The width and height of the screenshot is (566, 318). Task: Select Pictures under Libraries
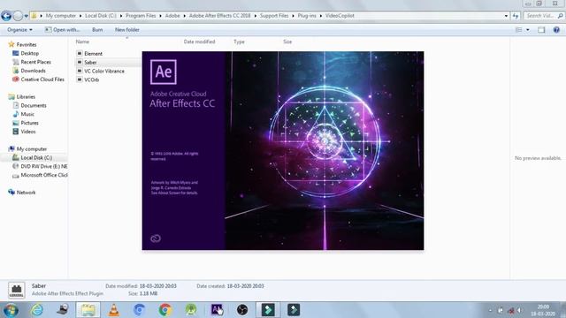29,123
